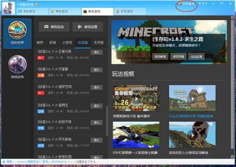This screenshot has height=167, width=236.
Task: Open the 菜单 dropdown in the title bar
Action: (203, 3)
